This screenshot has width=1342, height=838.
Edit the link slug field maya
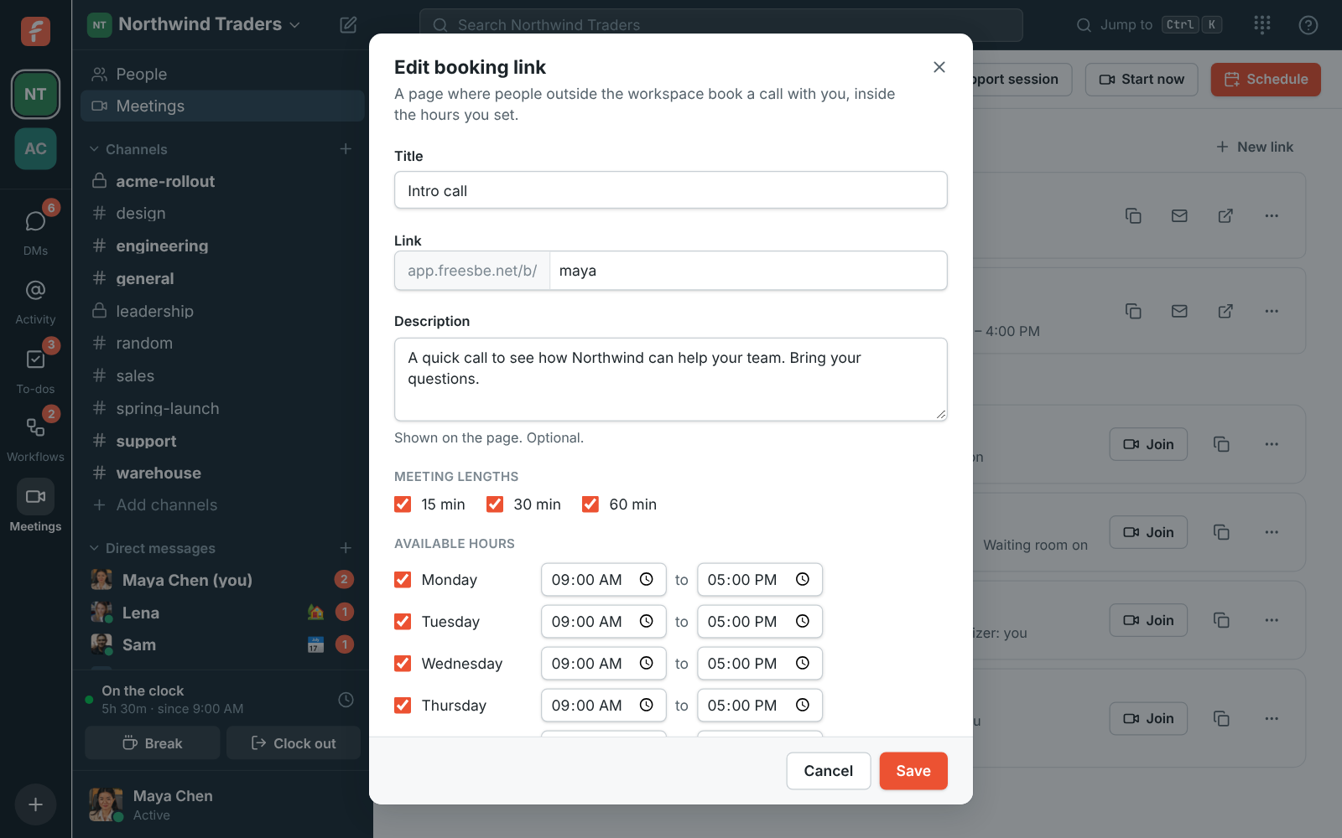click(748, 271)
